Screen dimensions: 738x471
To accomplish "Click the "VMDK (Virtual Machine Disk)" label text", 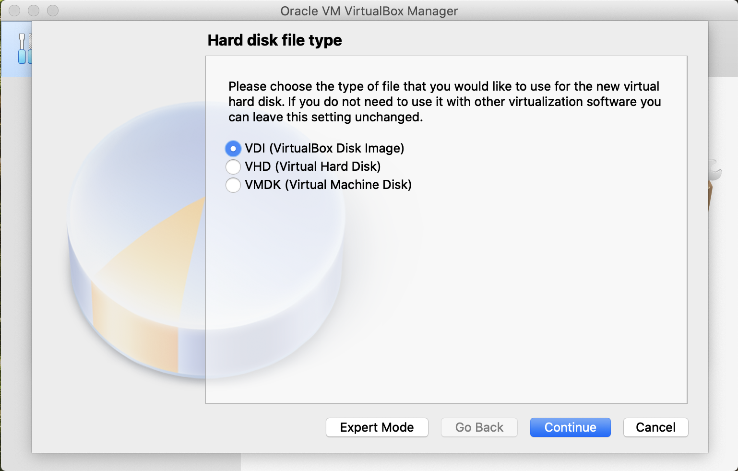I will point(328,185).
